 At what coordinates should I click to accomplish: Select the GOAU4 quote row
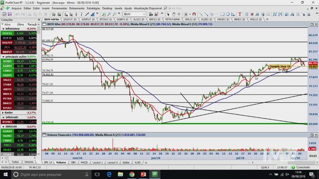coord(18,131)
